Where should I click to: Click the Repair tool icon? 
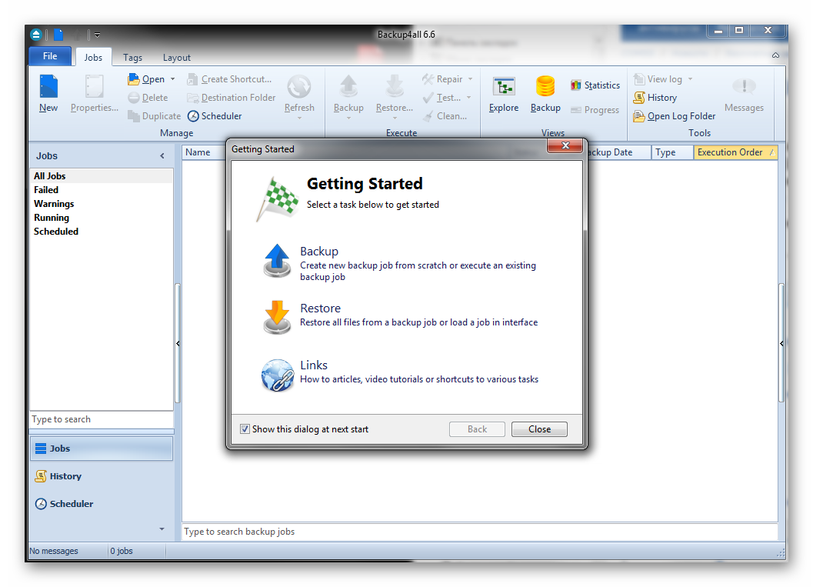tap(428, 78)
